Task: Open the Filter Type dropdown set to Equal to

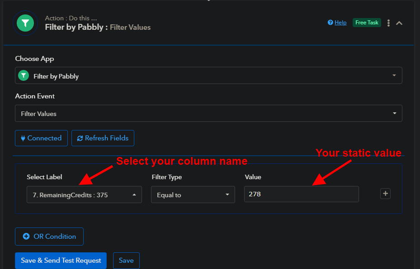Action: [193, 195]
